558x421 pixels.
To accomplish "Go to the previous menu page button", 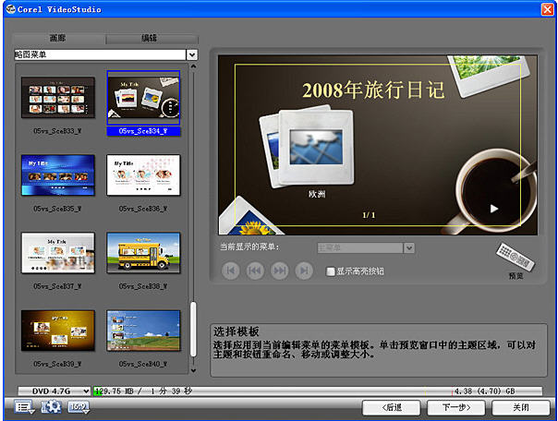I will tap(255, 271).
